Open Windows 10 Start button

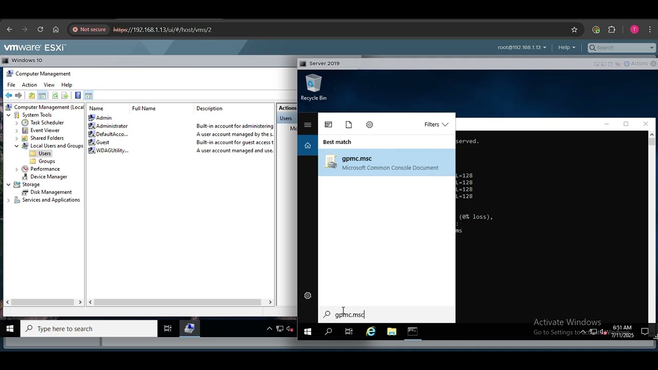(10, 329)
